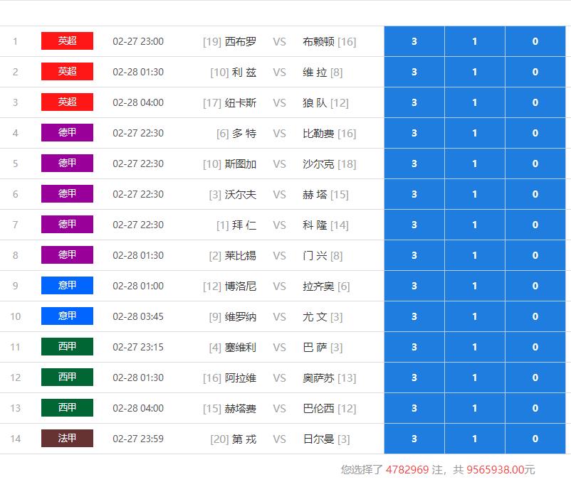Click home team 莱比锡
Viewport: 571px width, 482px height.
tap(241, 255)
